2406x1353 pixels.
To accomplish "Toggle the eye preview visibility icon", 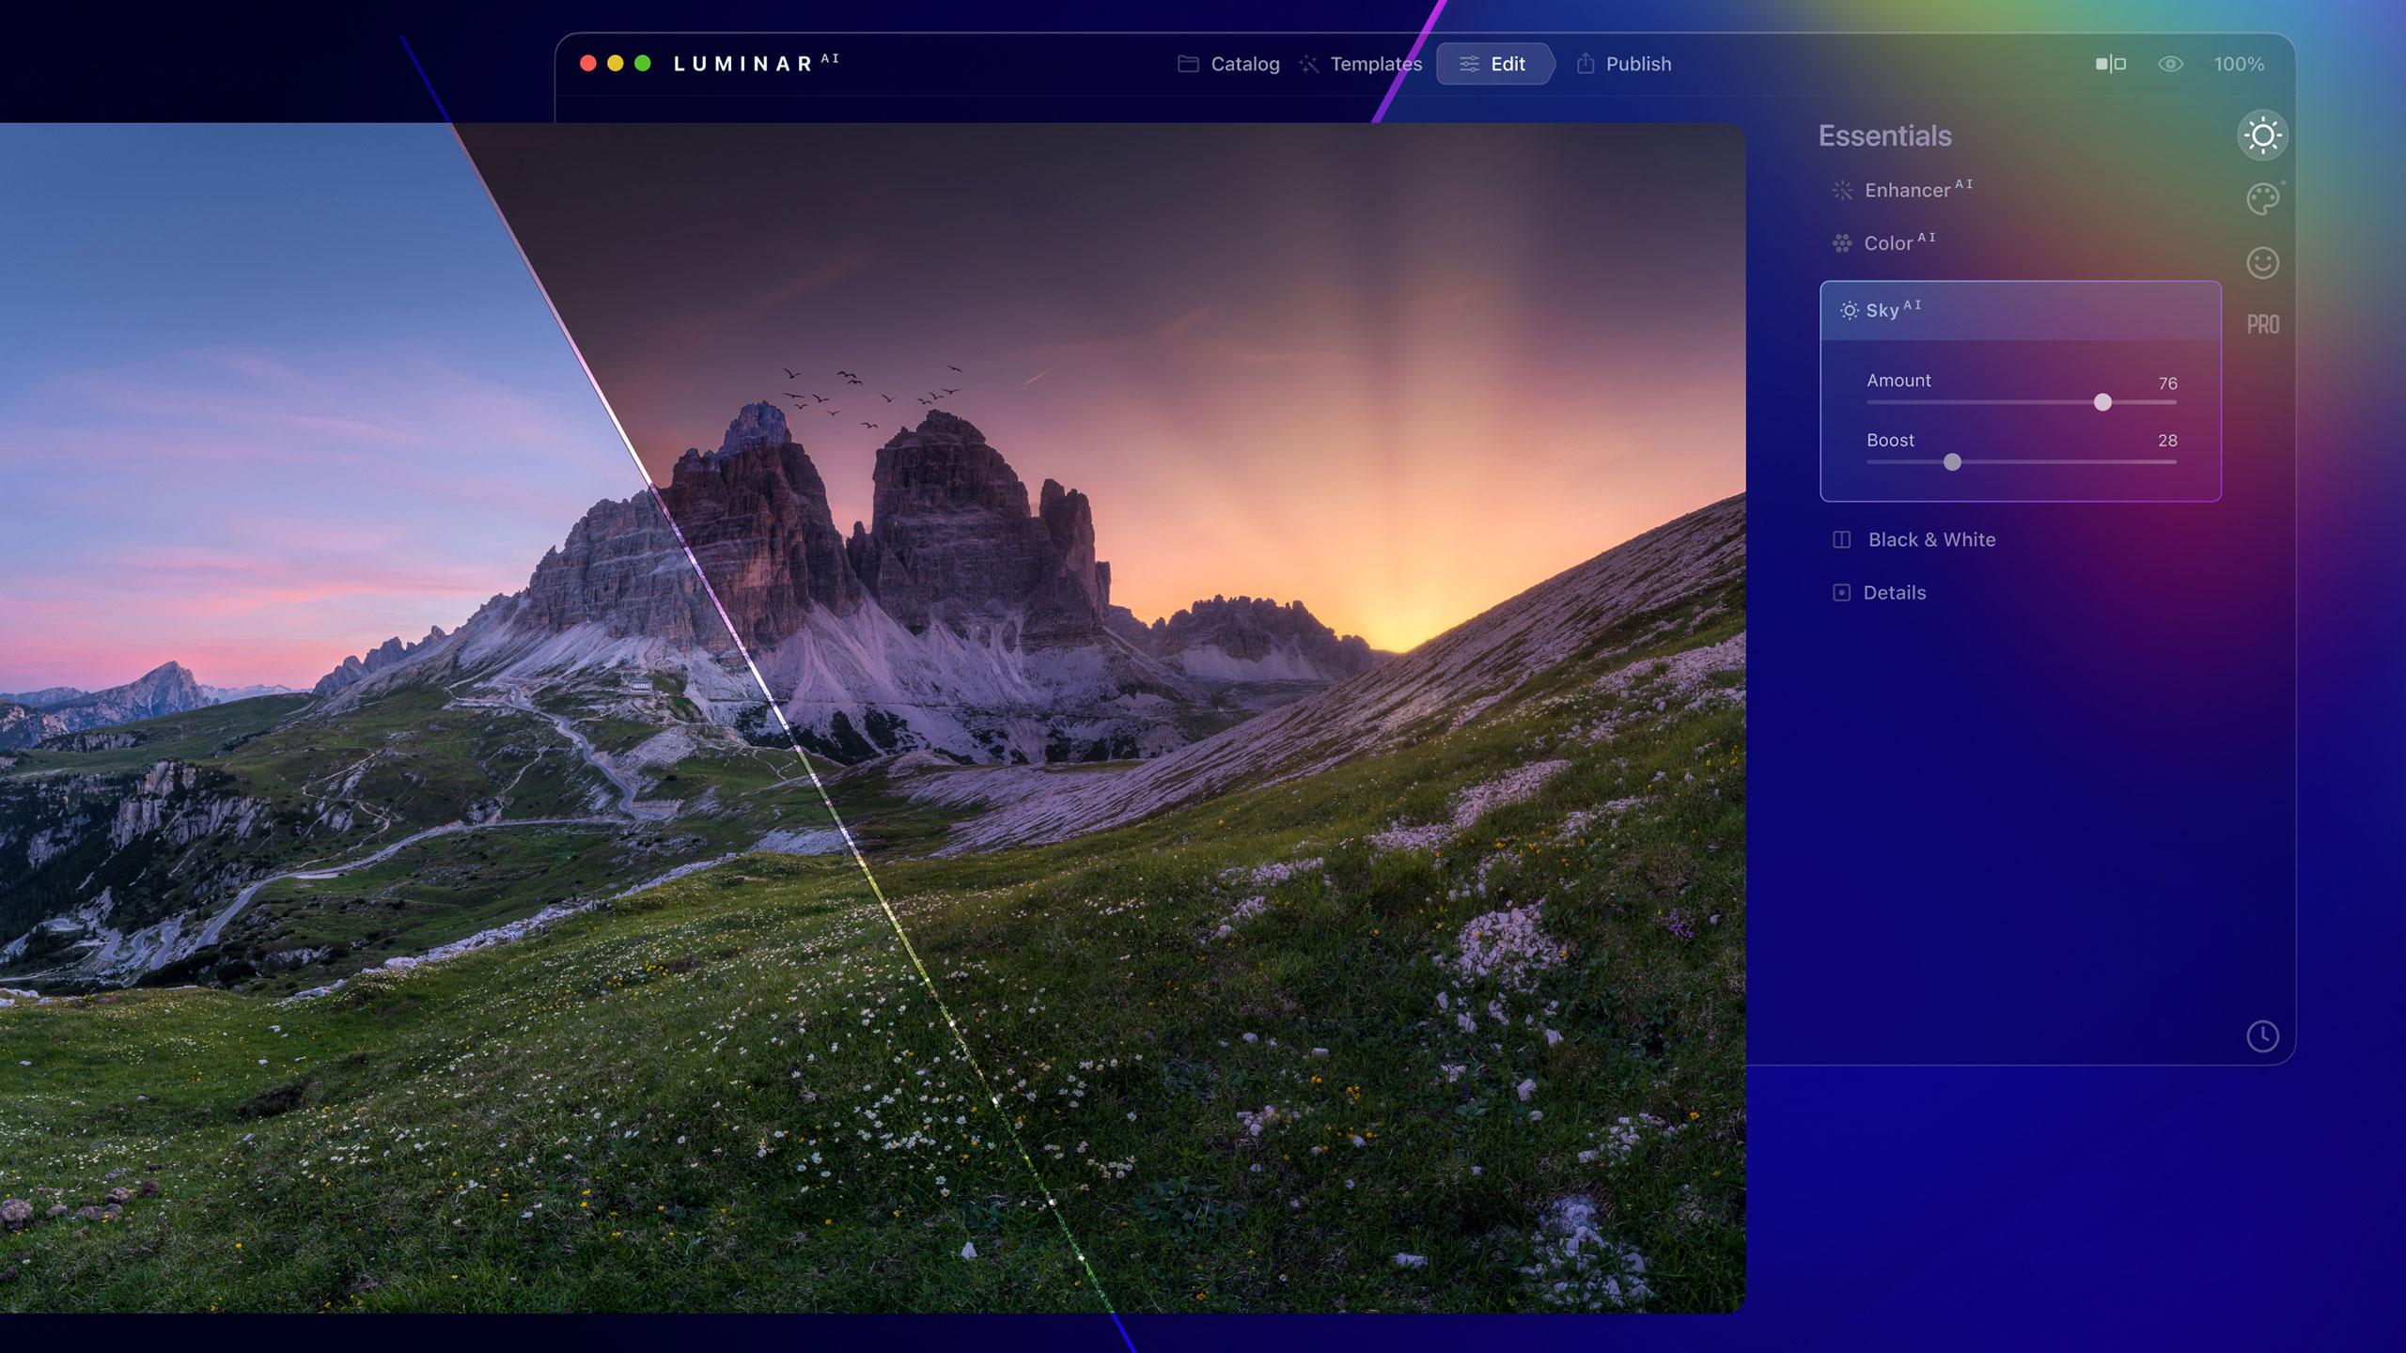I will 2170,64.
